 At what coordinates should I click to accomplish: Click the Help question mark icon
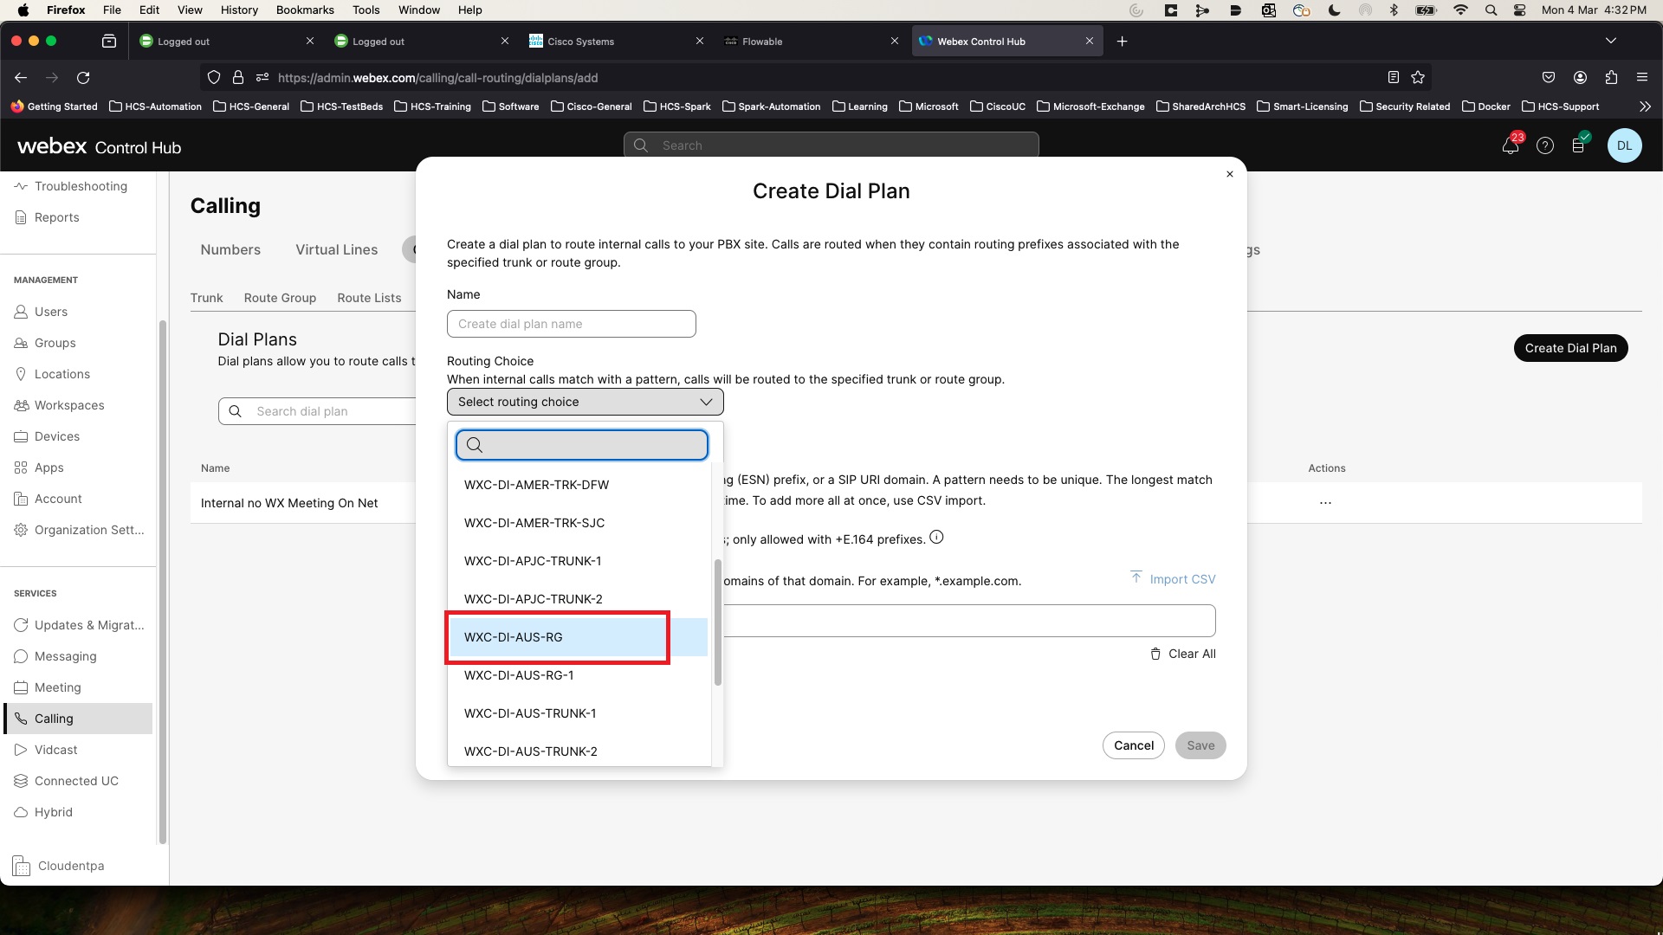tap(1545, 145)
